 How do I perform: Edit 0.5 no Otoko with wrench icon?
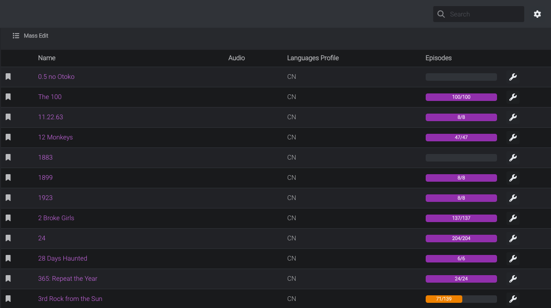tap(513, 77)
